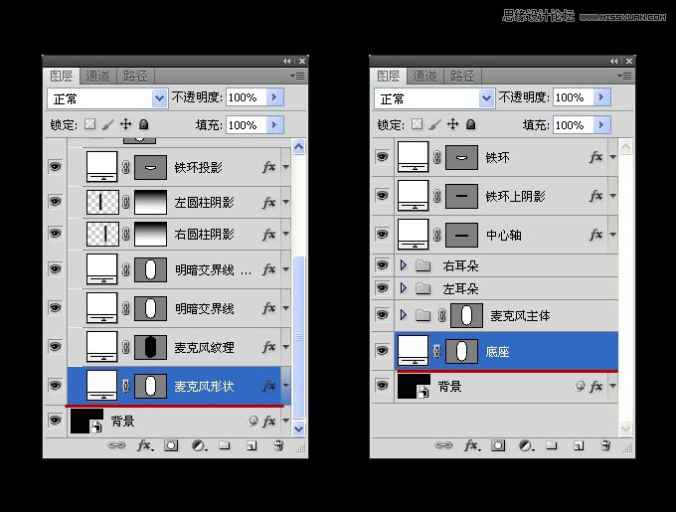Add layer mask in left panel footer
The width and height of the screenshot is (676, 512).
(x=171, y=445)
